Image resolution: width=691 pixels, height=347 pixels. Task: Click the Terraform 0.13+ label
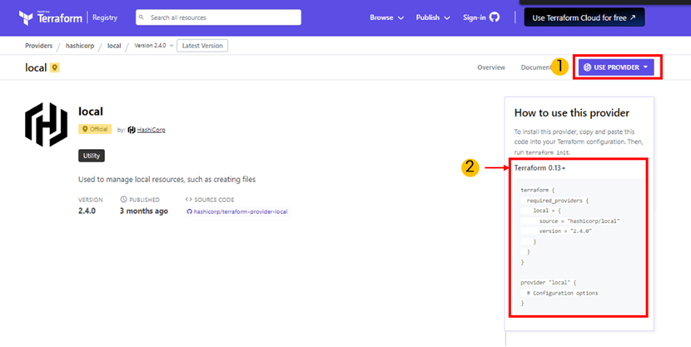coord(539,168)
